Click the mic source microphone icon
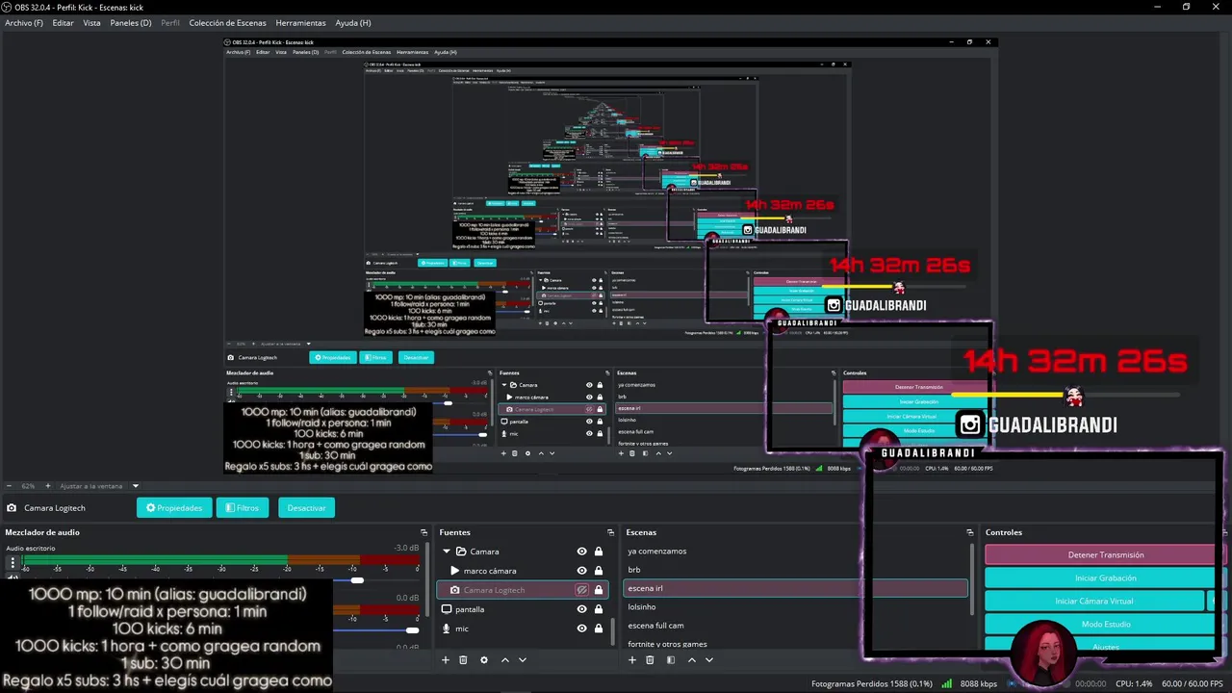 coord(447,629)
